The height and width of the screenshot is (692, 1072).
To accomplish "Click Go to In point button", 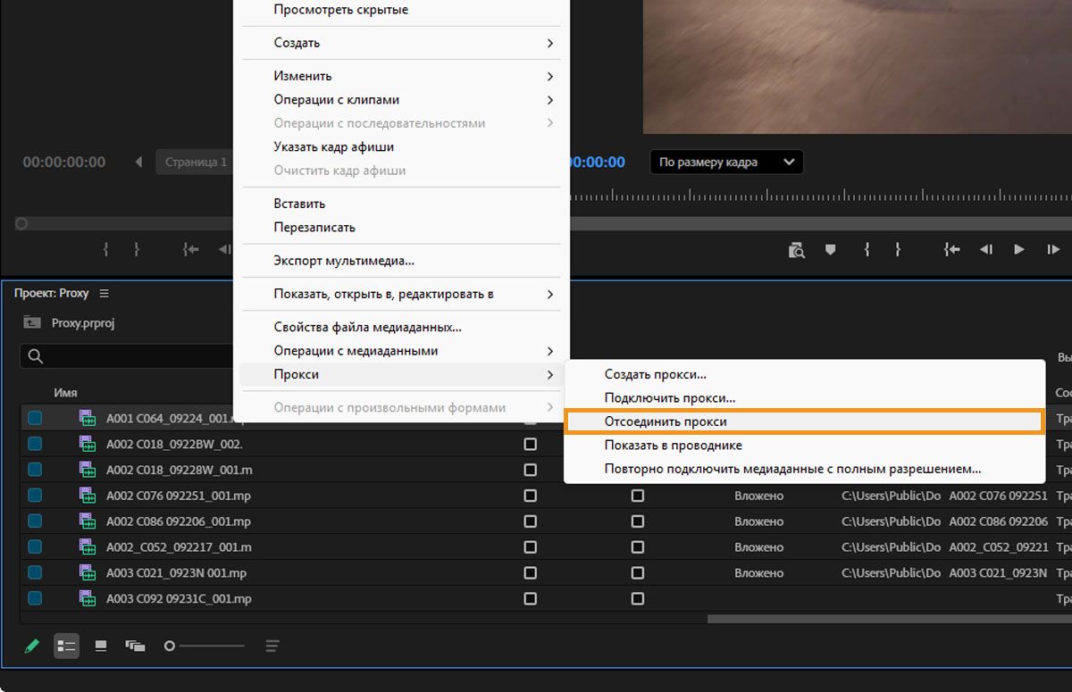I will [952, 250].
